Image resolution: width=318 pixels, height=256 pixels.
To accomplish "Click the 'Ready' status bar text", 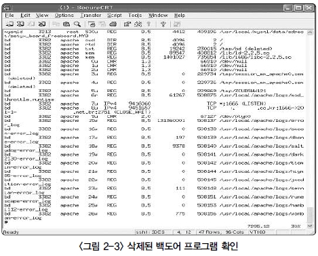I will pyautogui.click(x=11, y=232).
